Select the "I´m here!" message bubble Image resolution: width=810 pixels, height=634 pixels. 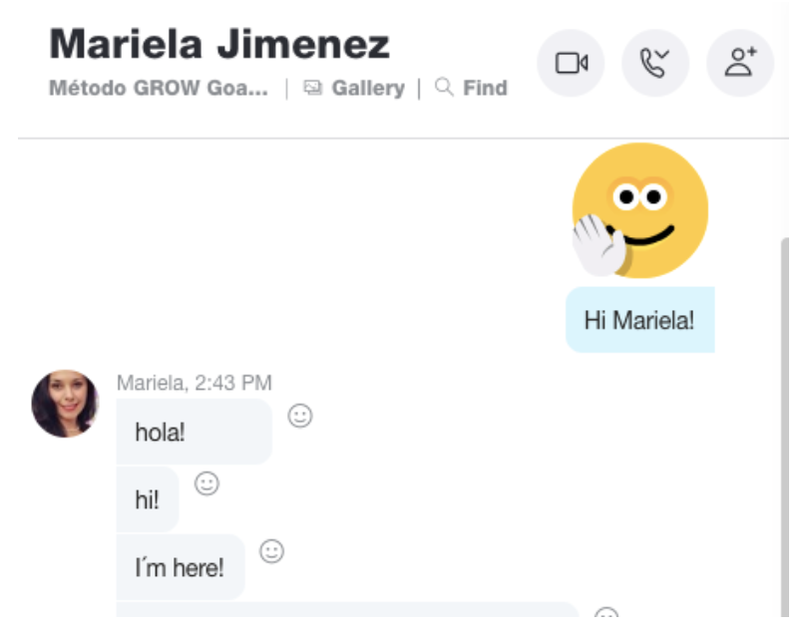click(x=181, y=567)
